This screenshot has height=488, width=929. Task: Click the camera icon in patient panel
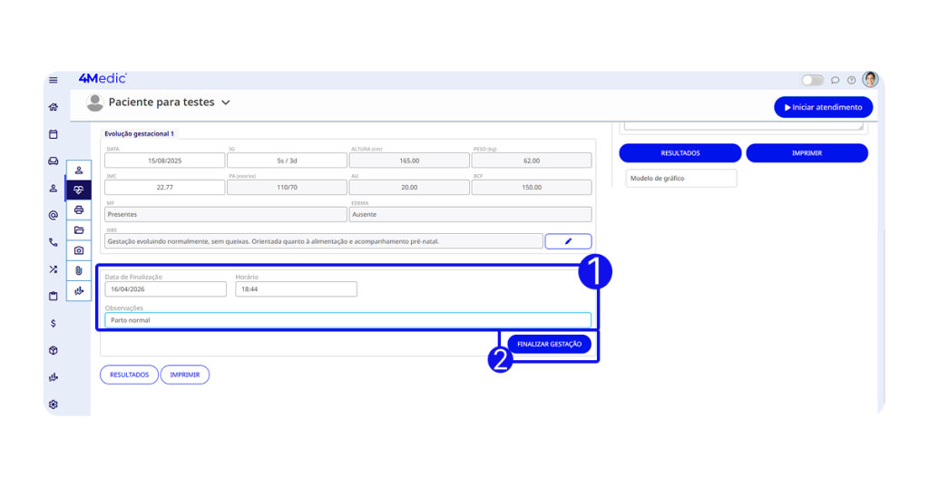click(x=79, y=250)
